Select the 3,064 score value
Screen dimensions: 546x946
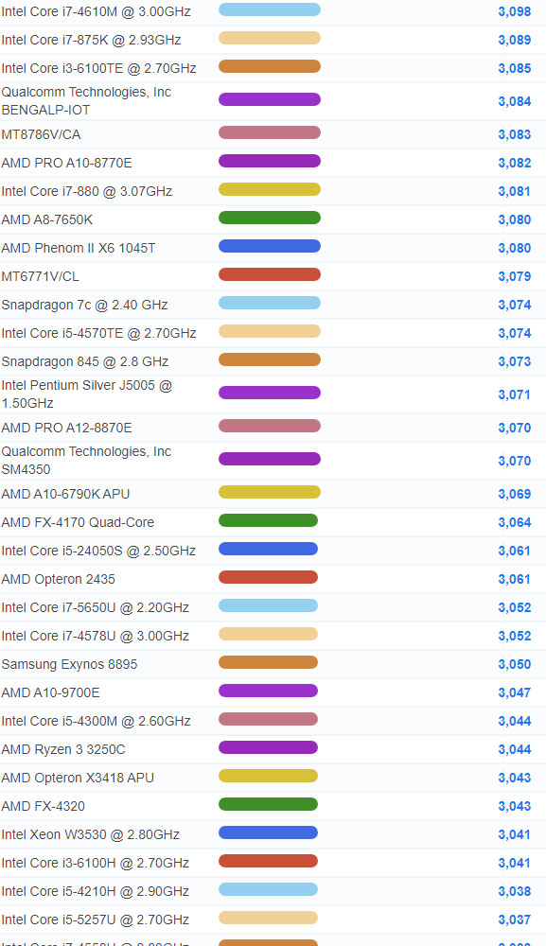tap(515, 522)
